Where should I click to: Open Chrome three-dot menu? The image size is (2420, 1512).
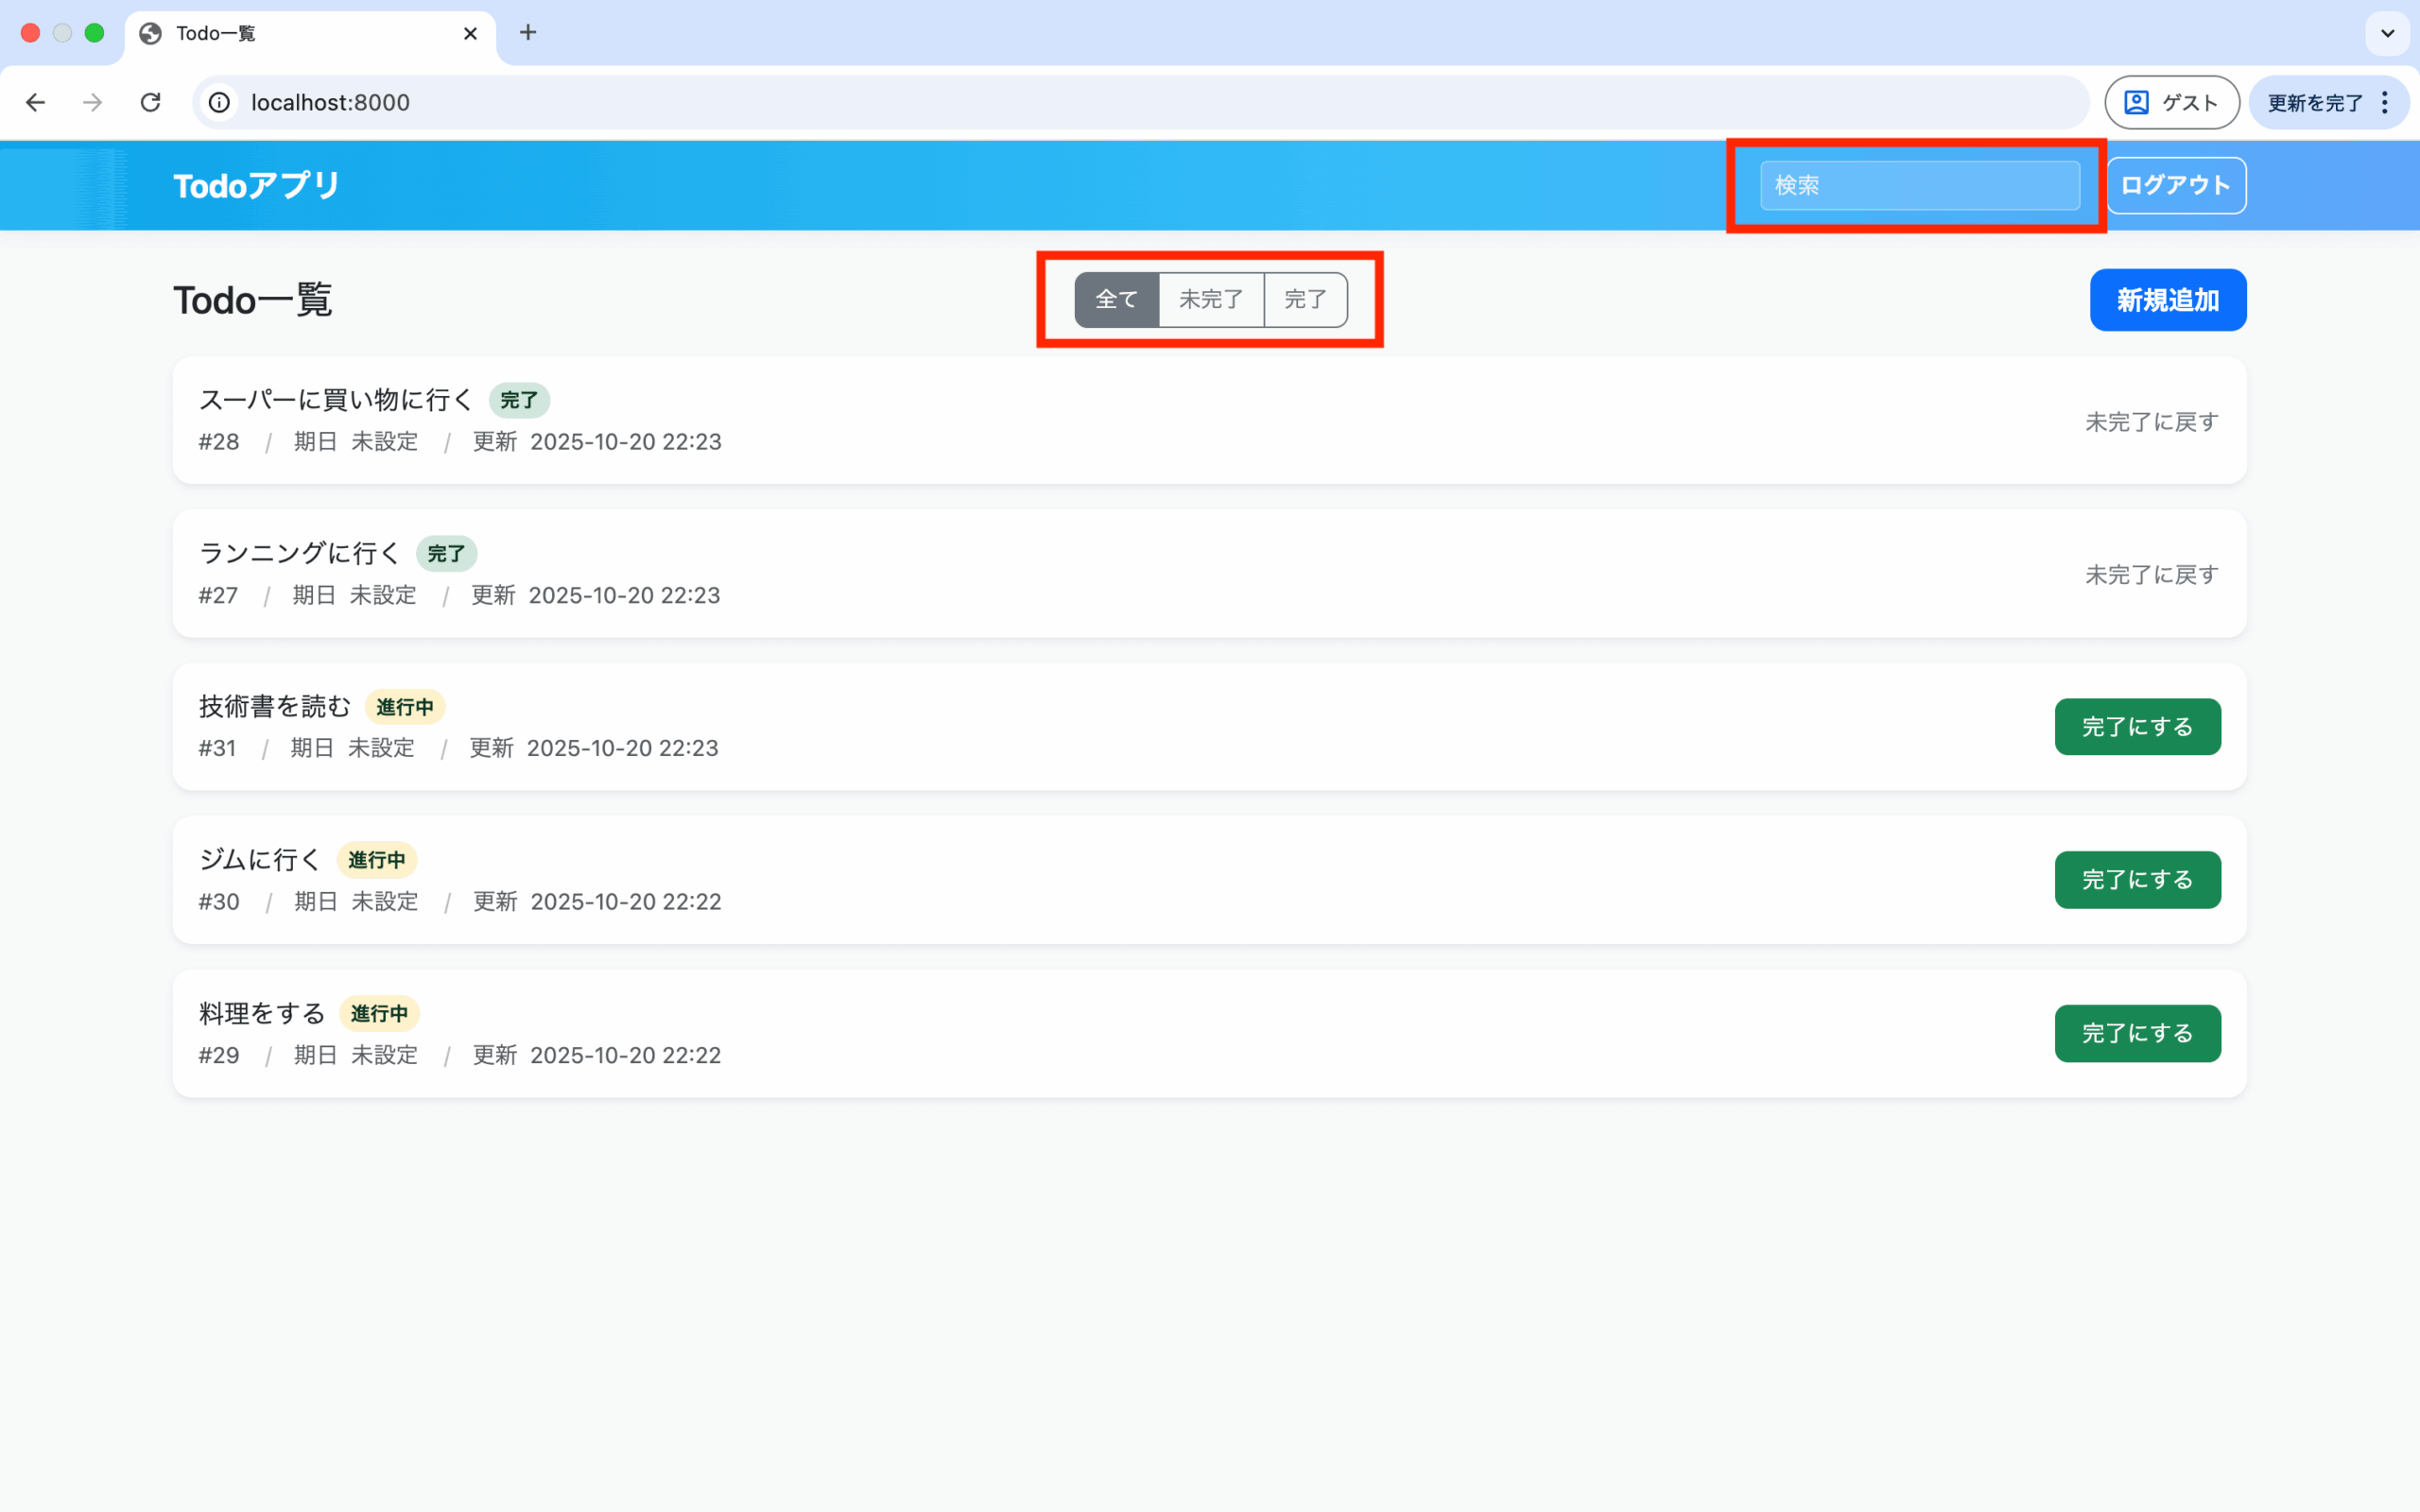2385,102
